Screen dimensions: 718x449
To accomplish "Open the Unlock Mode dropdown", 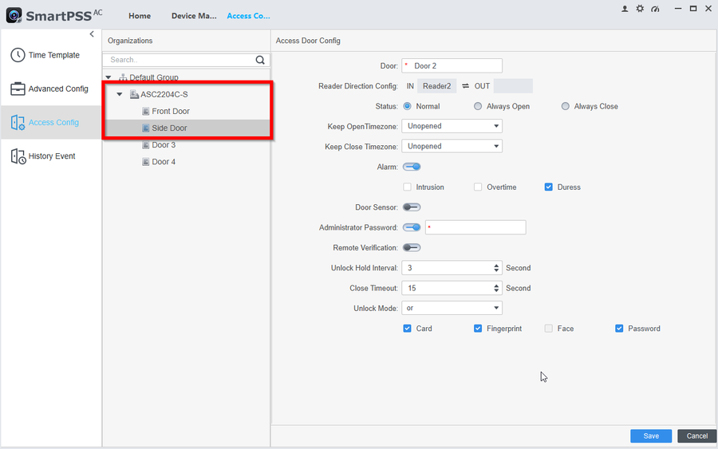I will [452, 308].
